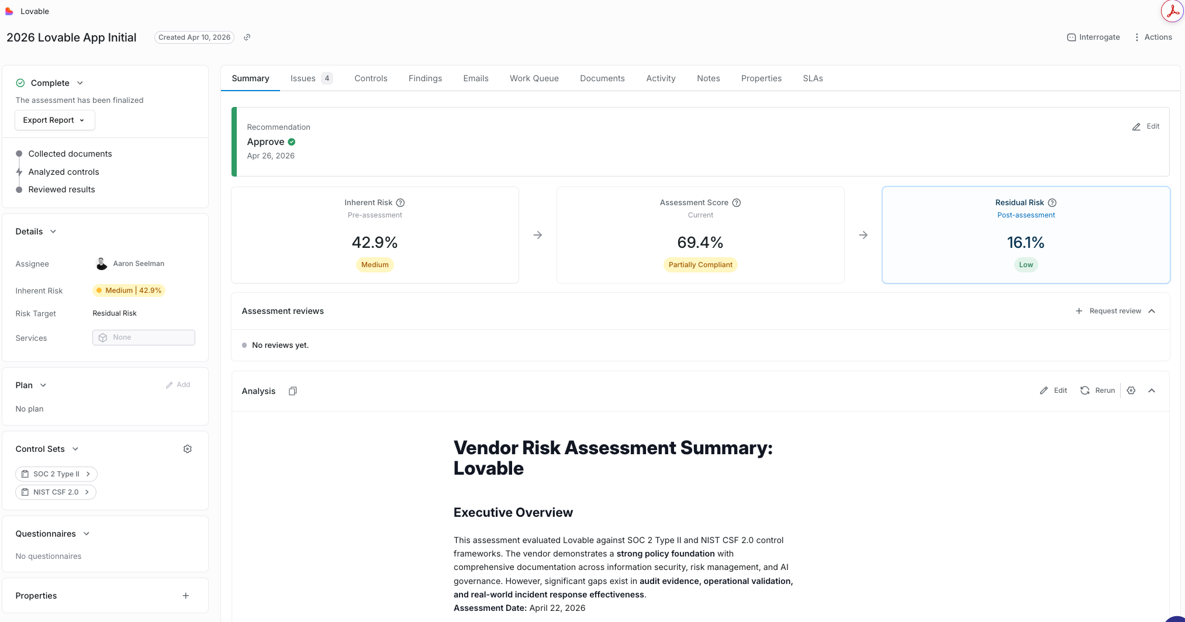Click the Plan Add pencil icon
Viewport: 1185px width, 622px height.
coord(170,385)
